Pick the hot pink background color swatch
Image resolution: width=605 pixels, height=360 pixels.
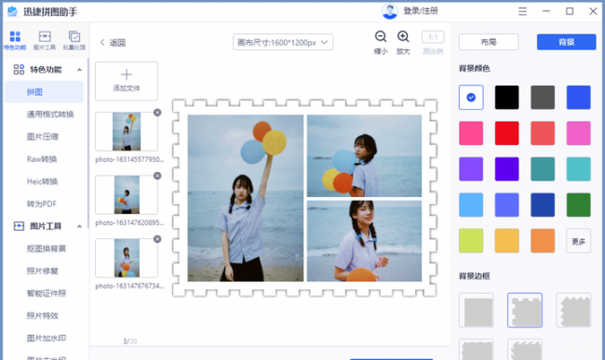coord(471,133)
